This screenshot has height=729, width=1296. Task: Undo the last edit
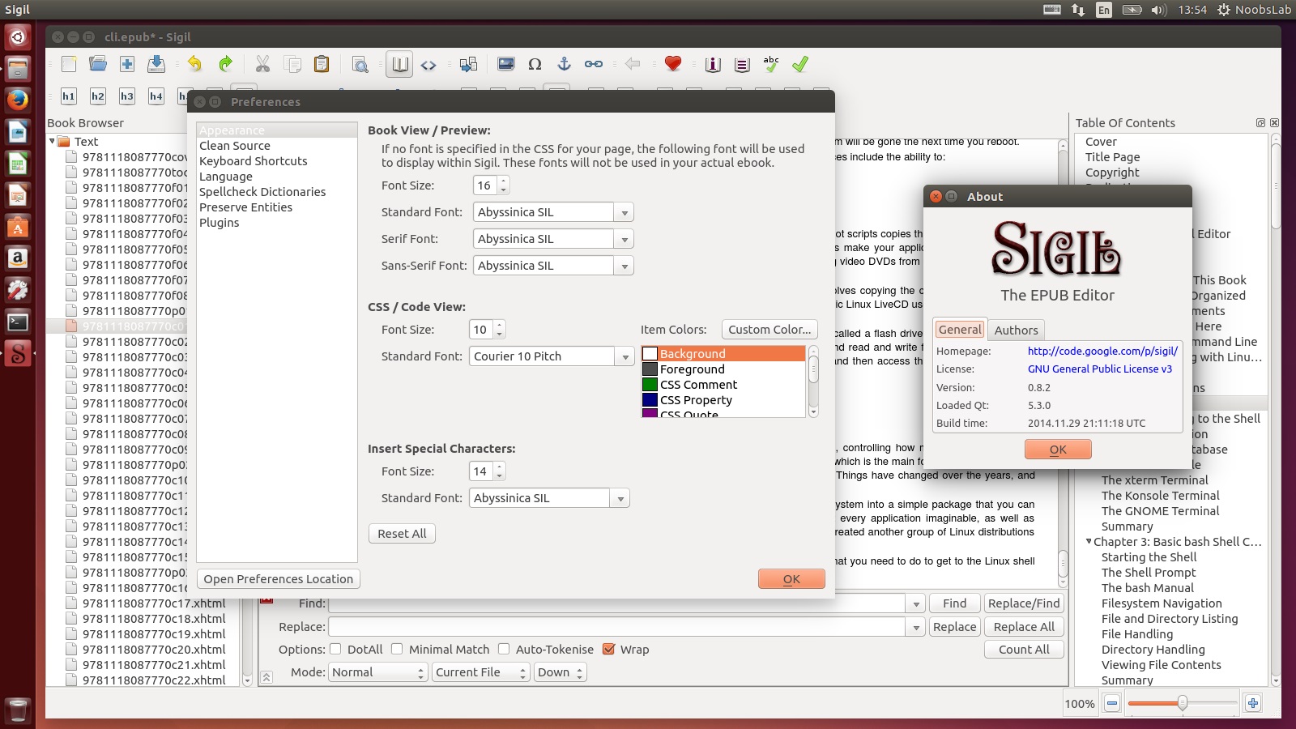click(x=195, y=64)
